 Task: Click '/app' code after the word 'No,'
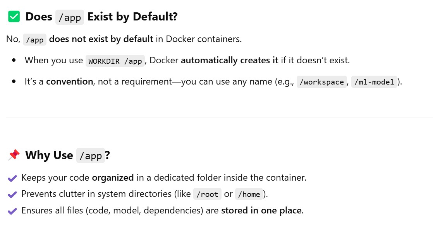click(34, 40)
